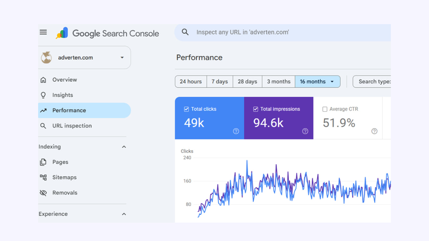Screen dimensions: 429x241
Task: Click the search magnifier icon in URL bar
Action: pyautogui.click(x=185, y=32)
